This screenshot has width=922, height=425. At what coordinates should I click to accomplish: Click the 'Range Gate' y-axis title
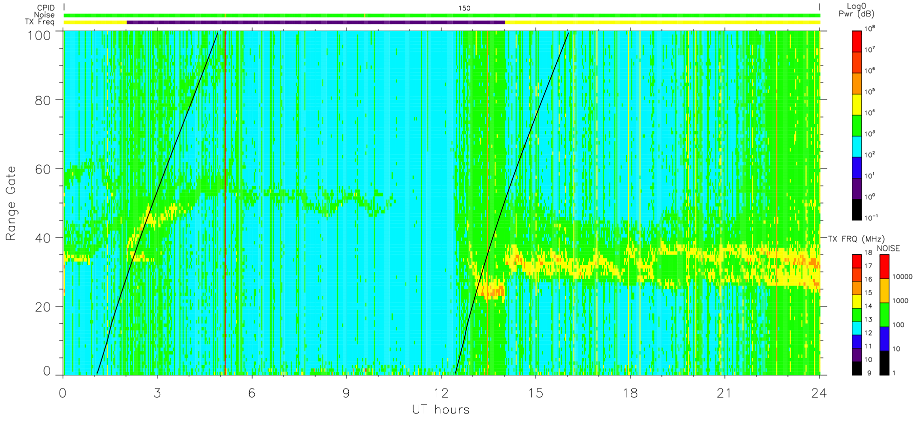click(11, 203)
